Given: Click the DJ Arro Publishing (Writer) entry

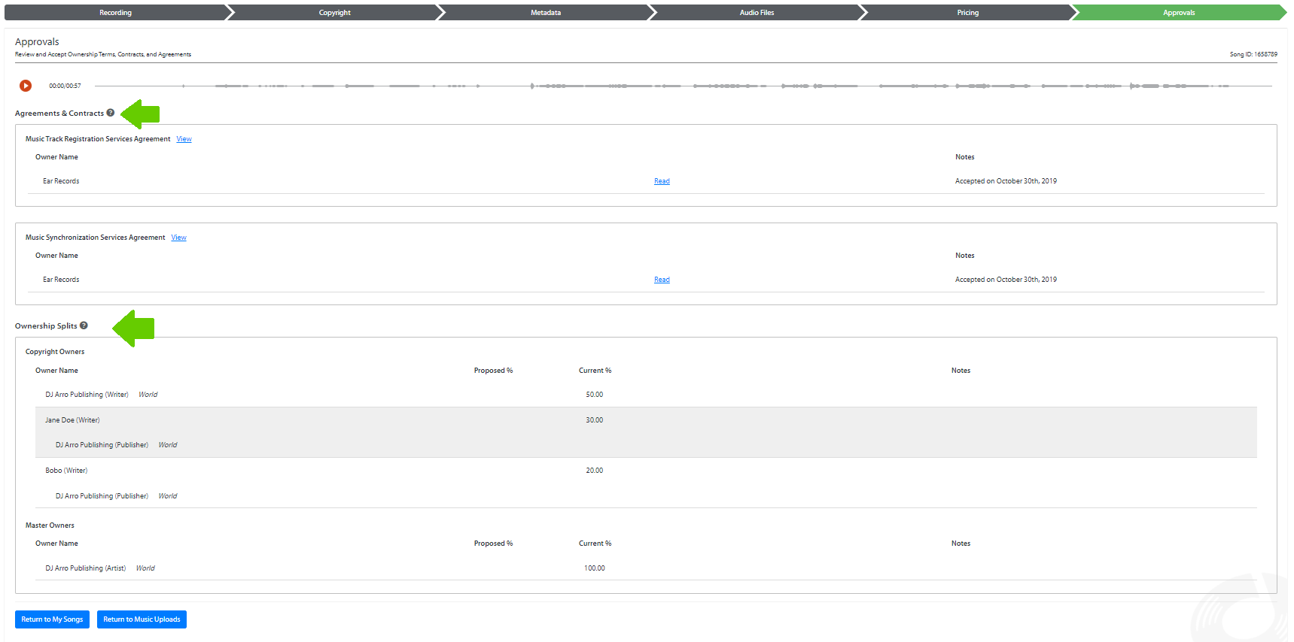Looking at the screenshot, I should 87,395.
